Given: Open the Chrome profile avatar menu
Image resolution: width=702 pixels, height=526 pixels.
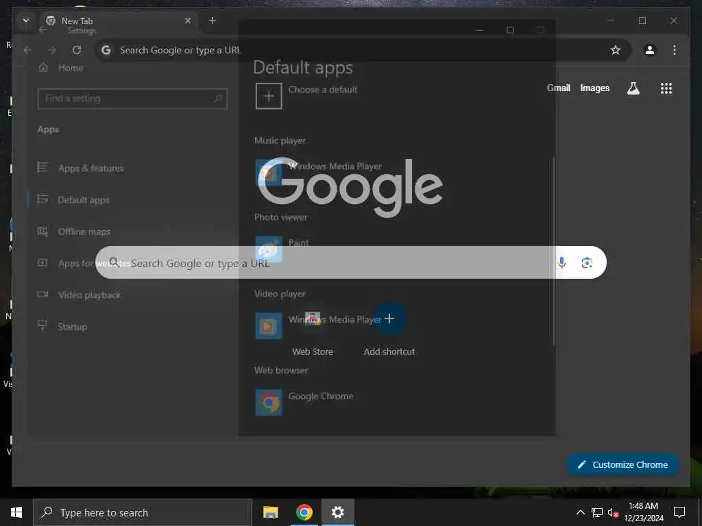Looking at the screenshot, I should pyautogui.click(x=650, y=50).
